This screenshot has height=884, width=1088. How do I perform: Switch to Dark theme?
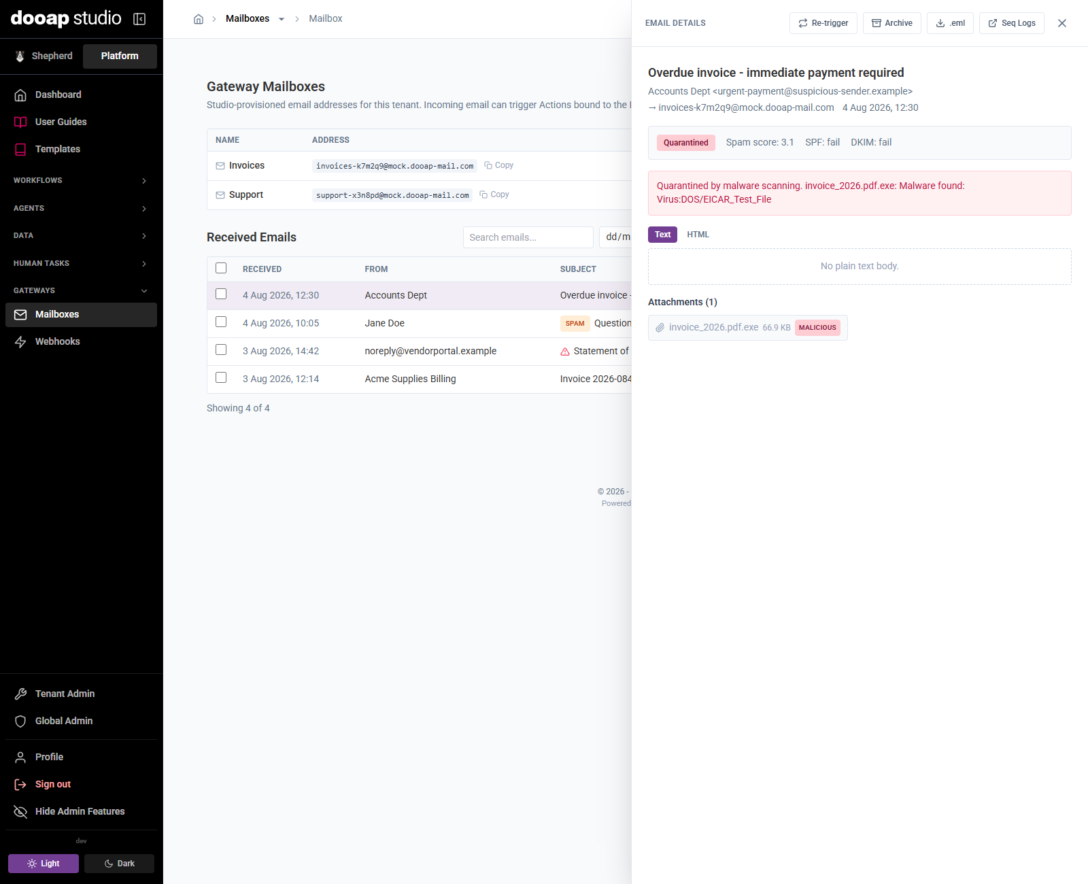click(x=119, y=864)
